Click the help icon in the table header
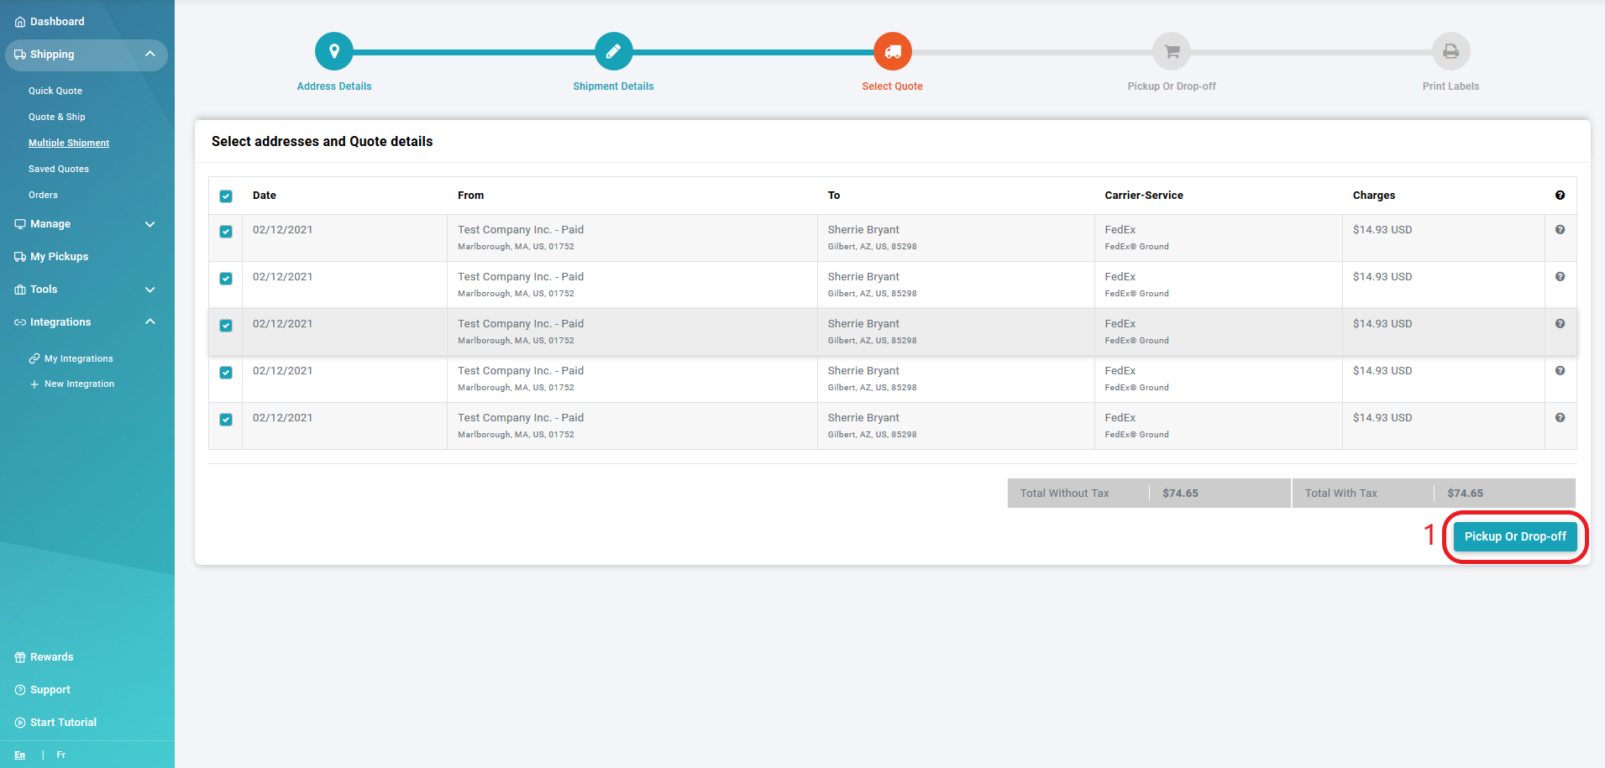 (x=1560, y=196)
